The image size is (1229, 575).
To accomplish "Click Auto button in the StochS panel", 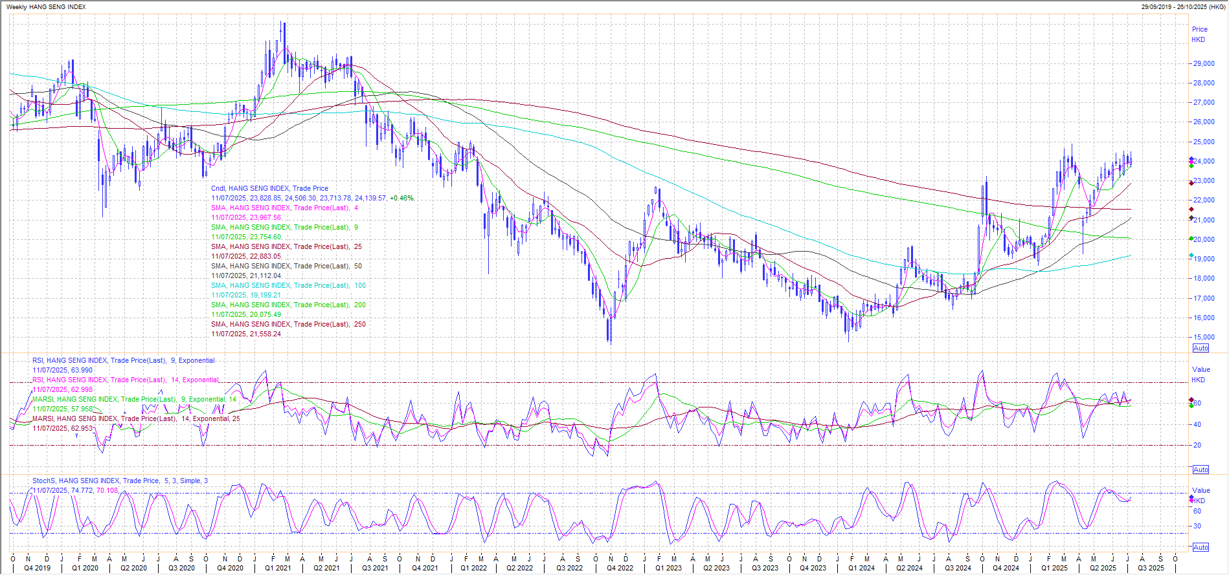I will [x=1201, y=547].
